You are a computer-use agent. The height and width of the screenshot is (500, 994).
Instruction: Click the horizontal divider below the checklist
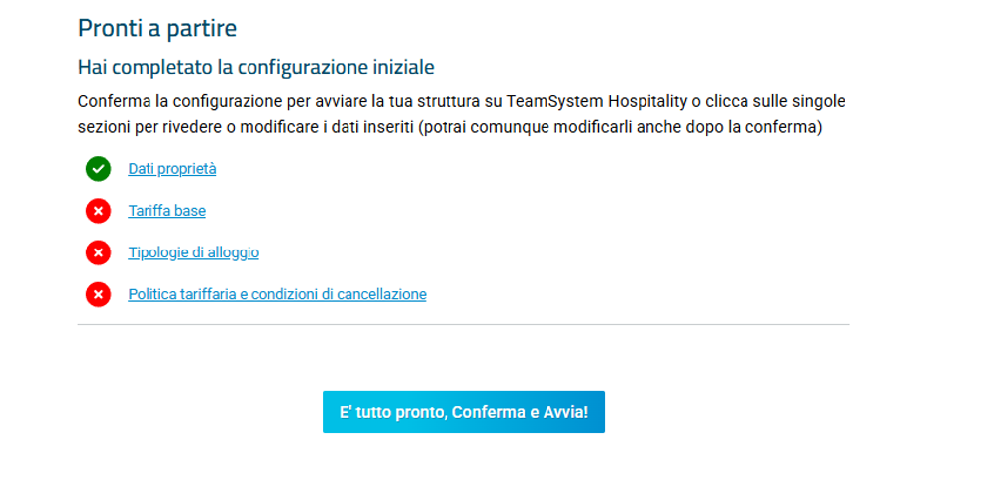coord(463,325)
